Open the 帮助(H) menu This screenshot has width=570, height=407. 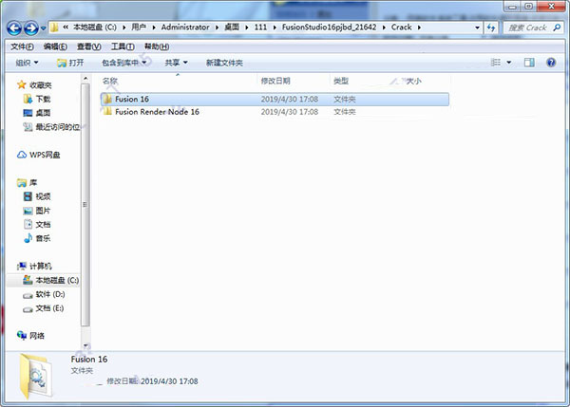click(x=157, y=46)
